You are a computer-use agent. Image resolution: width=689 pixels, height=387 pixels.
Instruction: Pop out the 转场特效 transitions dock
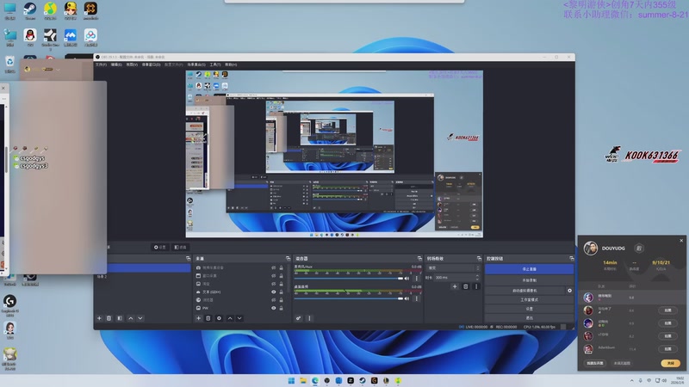(x=479, y=259)
